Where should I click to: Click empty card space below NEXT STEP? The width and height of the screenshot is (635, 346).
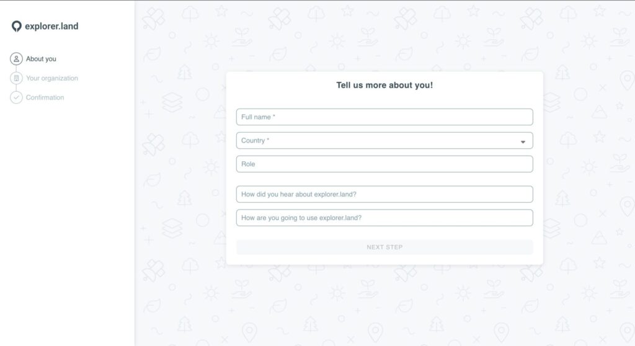click(384, 260)
